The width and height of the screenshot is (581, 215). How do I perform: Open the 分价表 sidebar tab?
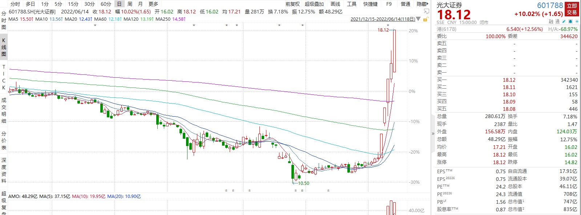click(x=4, y=141)
